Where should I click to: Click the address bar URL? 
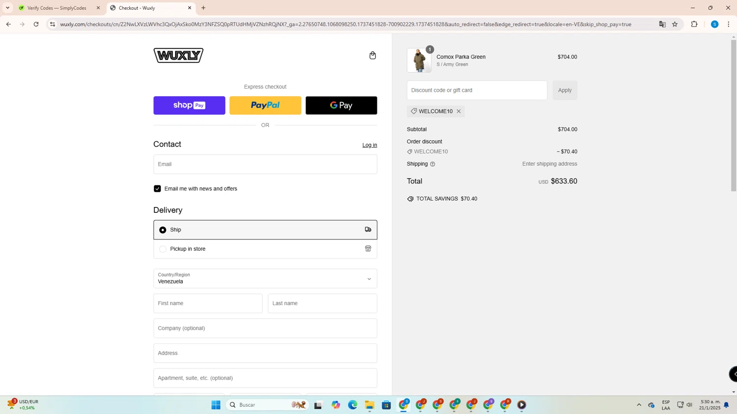coord(345,24)
